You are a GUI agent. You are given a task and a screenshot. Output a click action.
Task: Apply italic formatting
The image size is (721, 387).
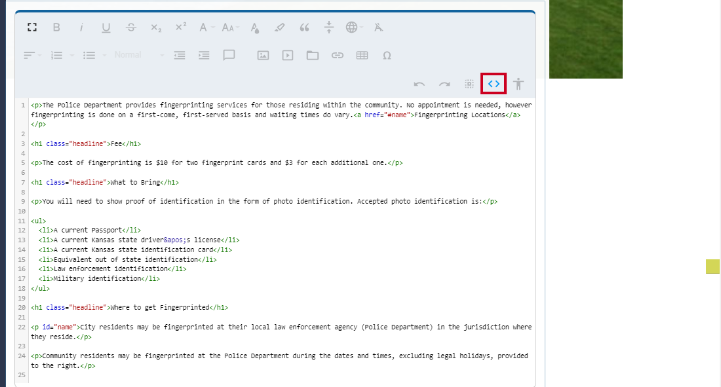[x=81, y=28]
